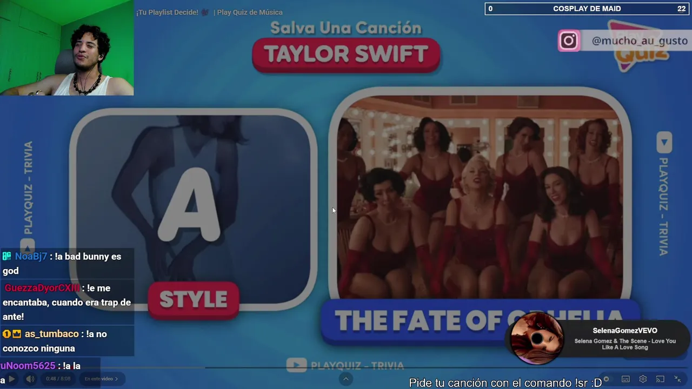Viewport: 692px width, 389px height.
Task: Click the Instagram logo icon
Action: [x=569, y=41]
